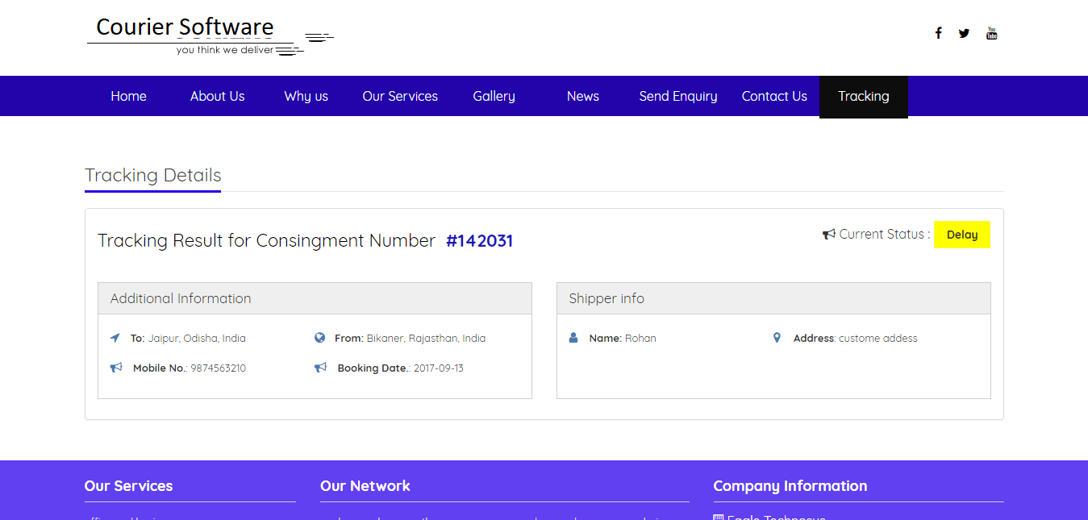Open the About Us page
Viewport: 1088px width, 520px height.
(217, 96)
